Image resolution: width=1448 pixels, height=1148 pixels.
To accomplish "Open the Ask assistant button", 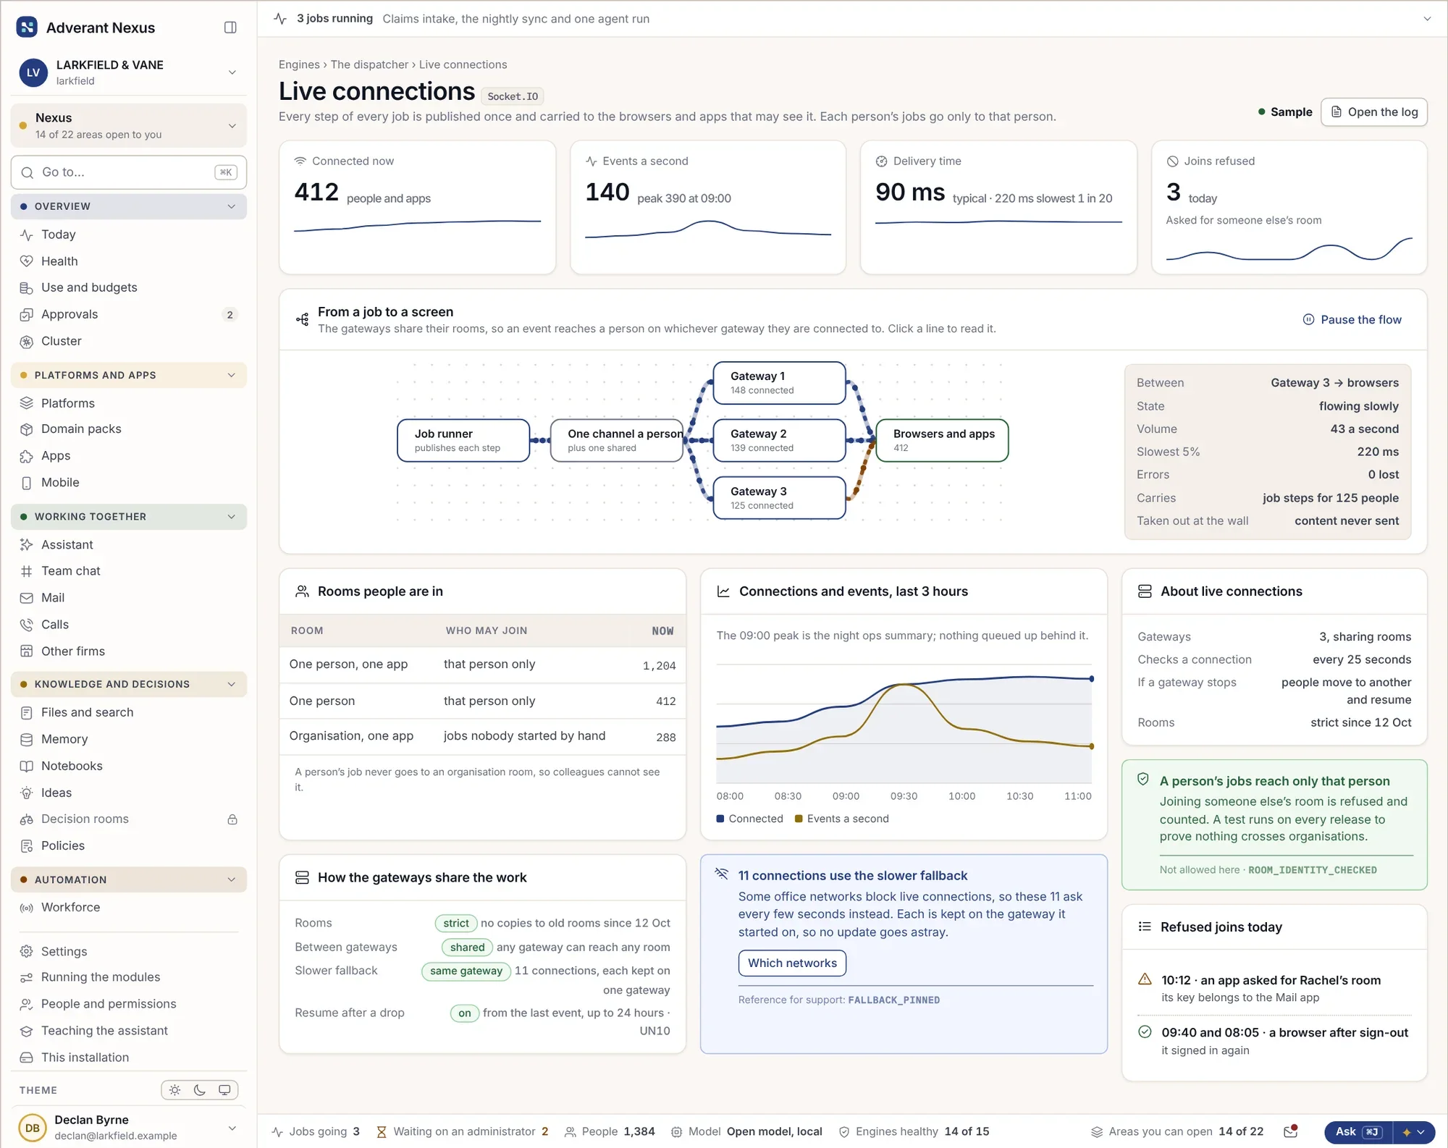I will pos(1357,1132).
